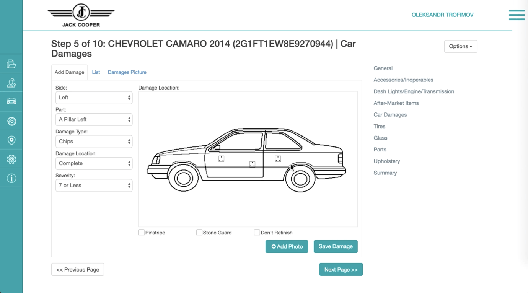The image size is (528, 293).
Task: Open the car icon in sidebar
Action: 11,101
